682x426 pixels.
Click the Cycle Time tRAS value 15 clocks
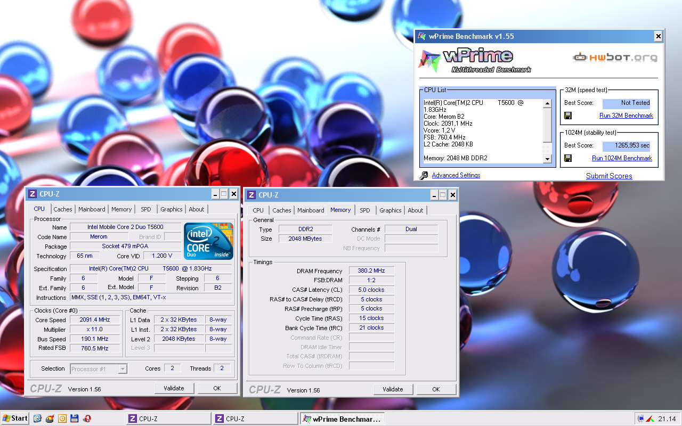[x=371, y=318]
